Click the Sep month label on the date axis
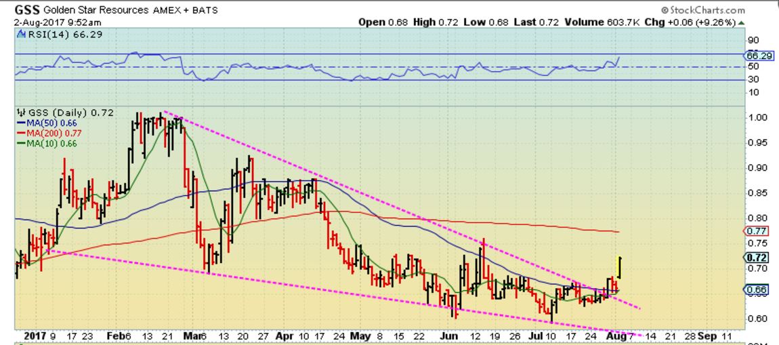779x345 pixels. (x=707, y=336)
